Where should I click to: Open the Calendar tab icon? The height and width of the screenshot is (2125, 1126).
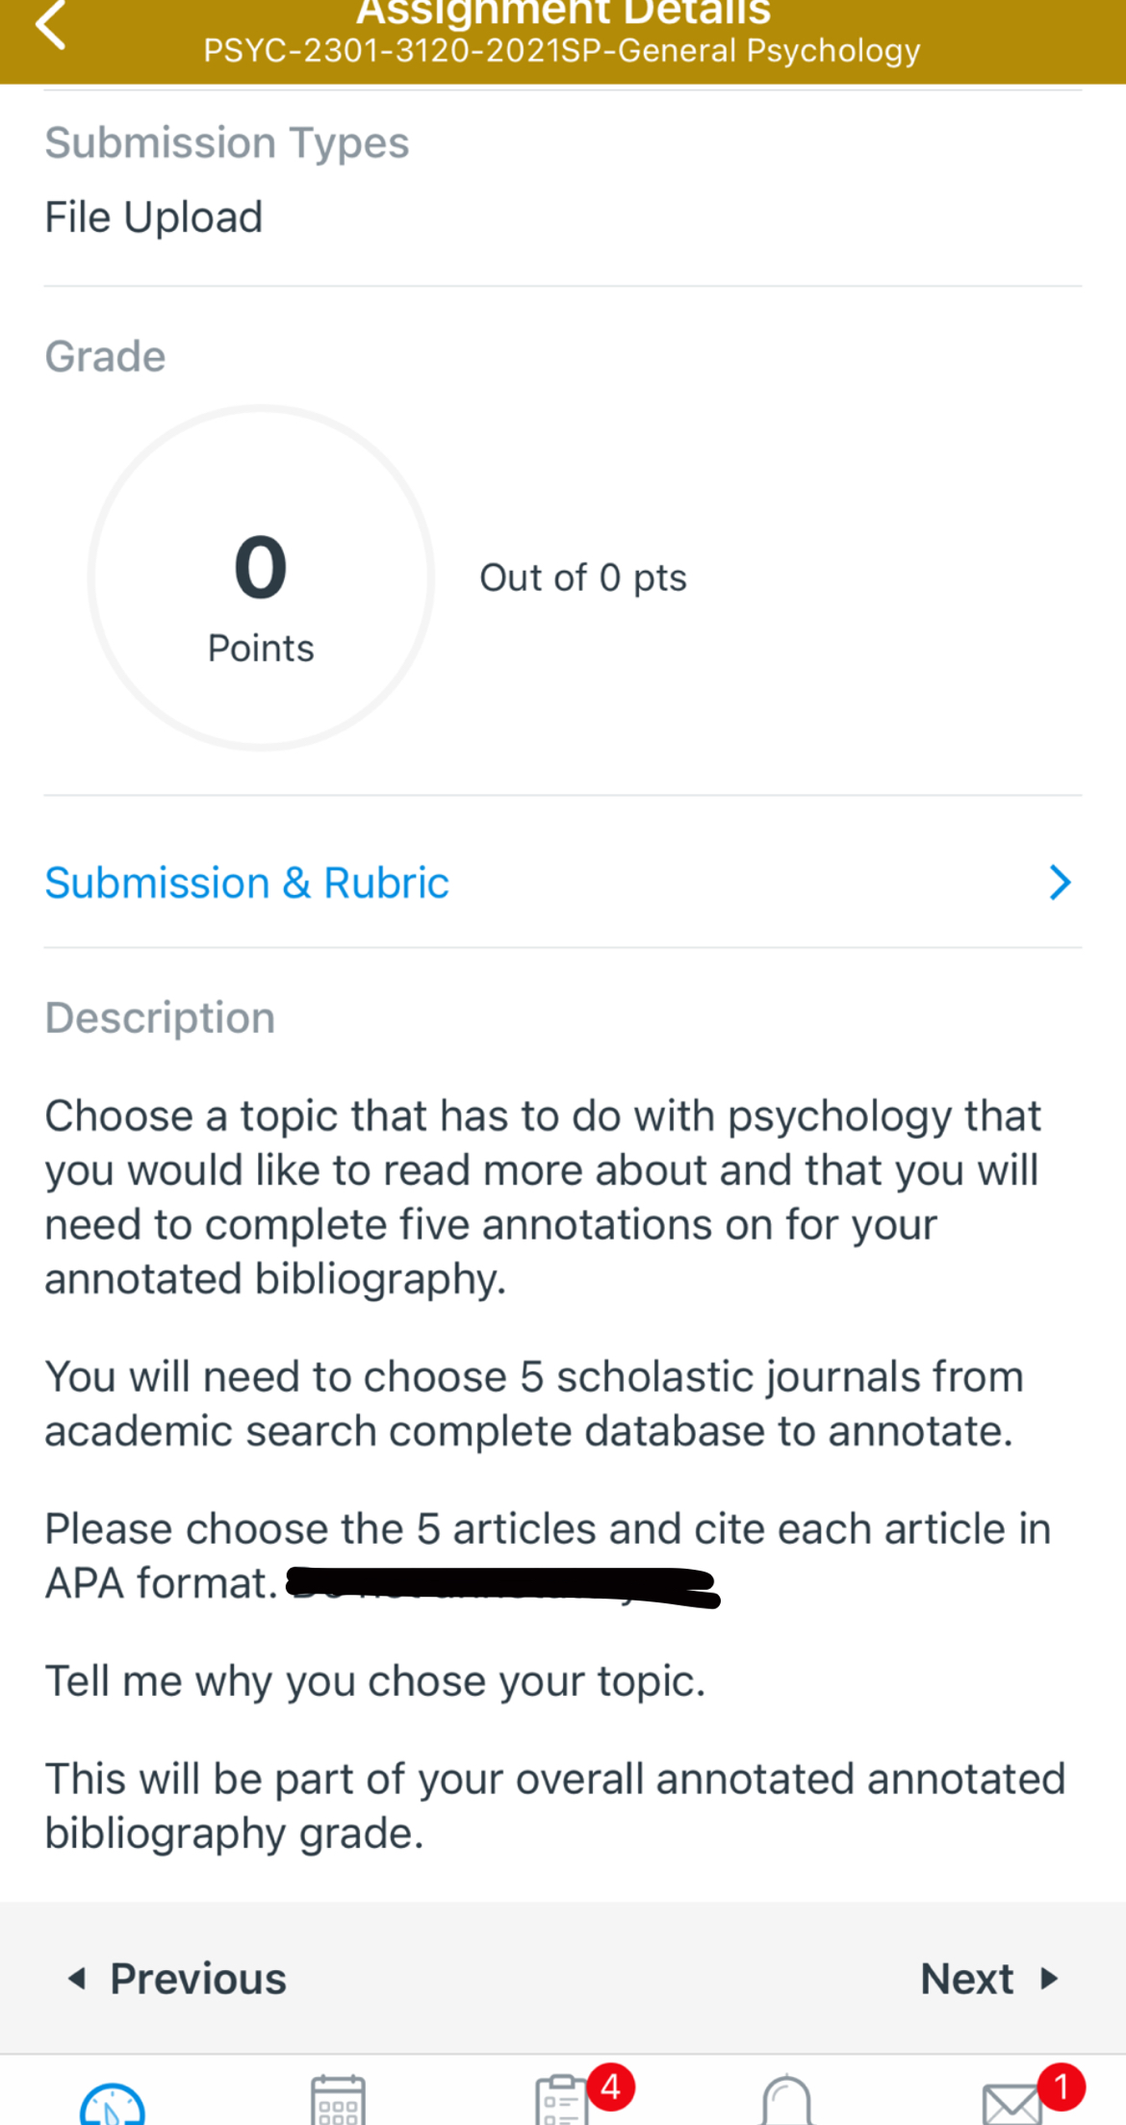(x=338, y=2100)
